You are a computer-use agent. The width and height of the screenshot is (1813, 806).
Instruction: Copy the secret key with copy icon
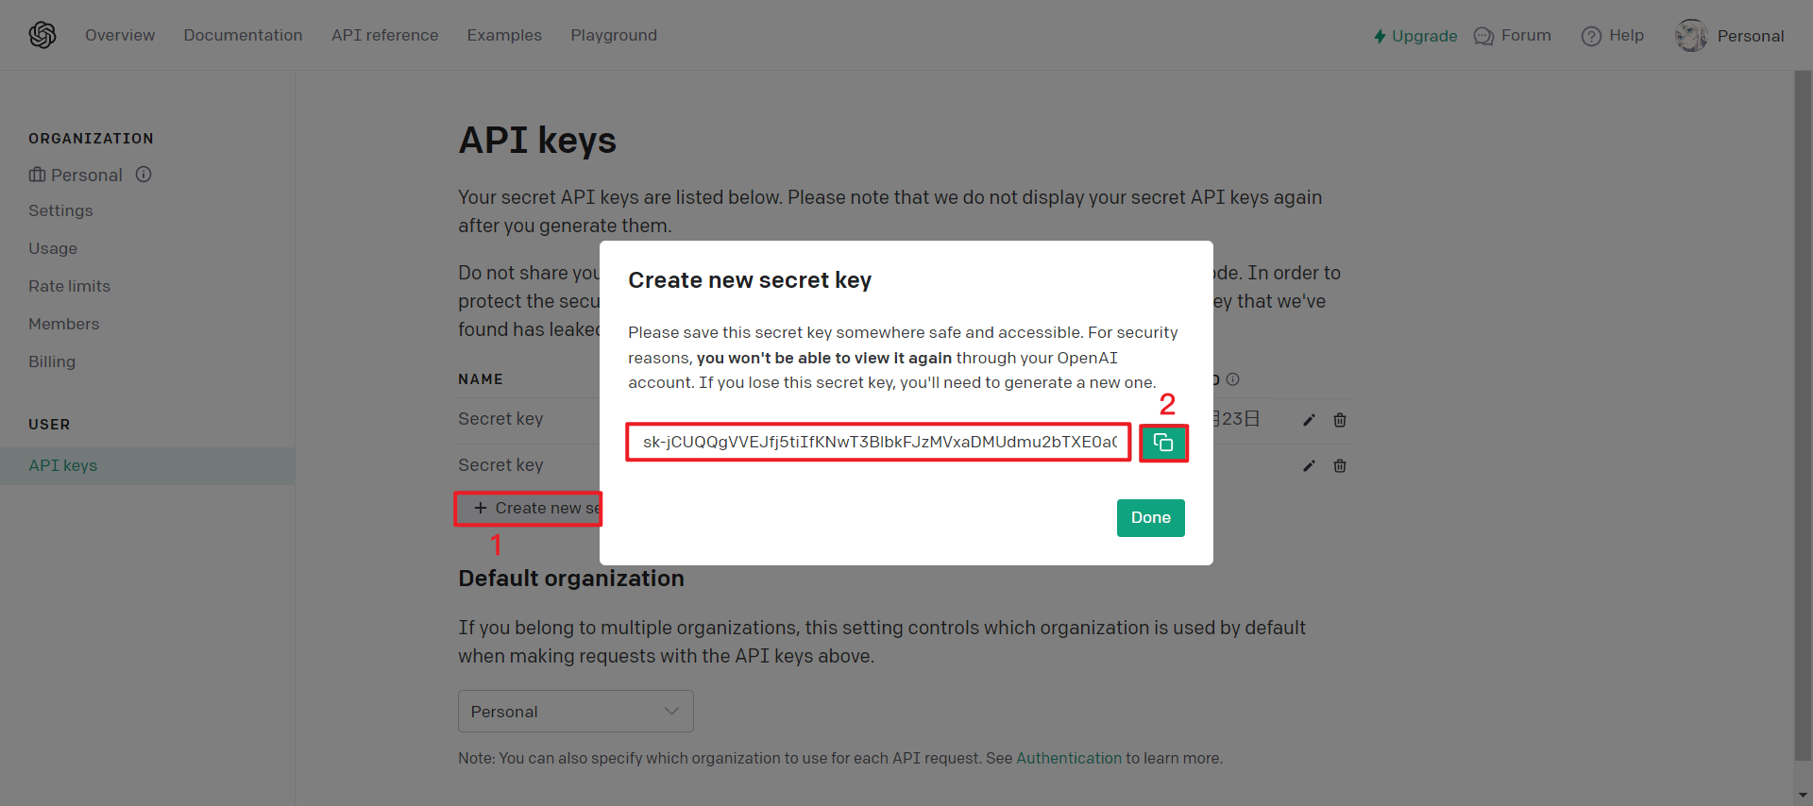tap(1163, 443)
